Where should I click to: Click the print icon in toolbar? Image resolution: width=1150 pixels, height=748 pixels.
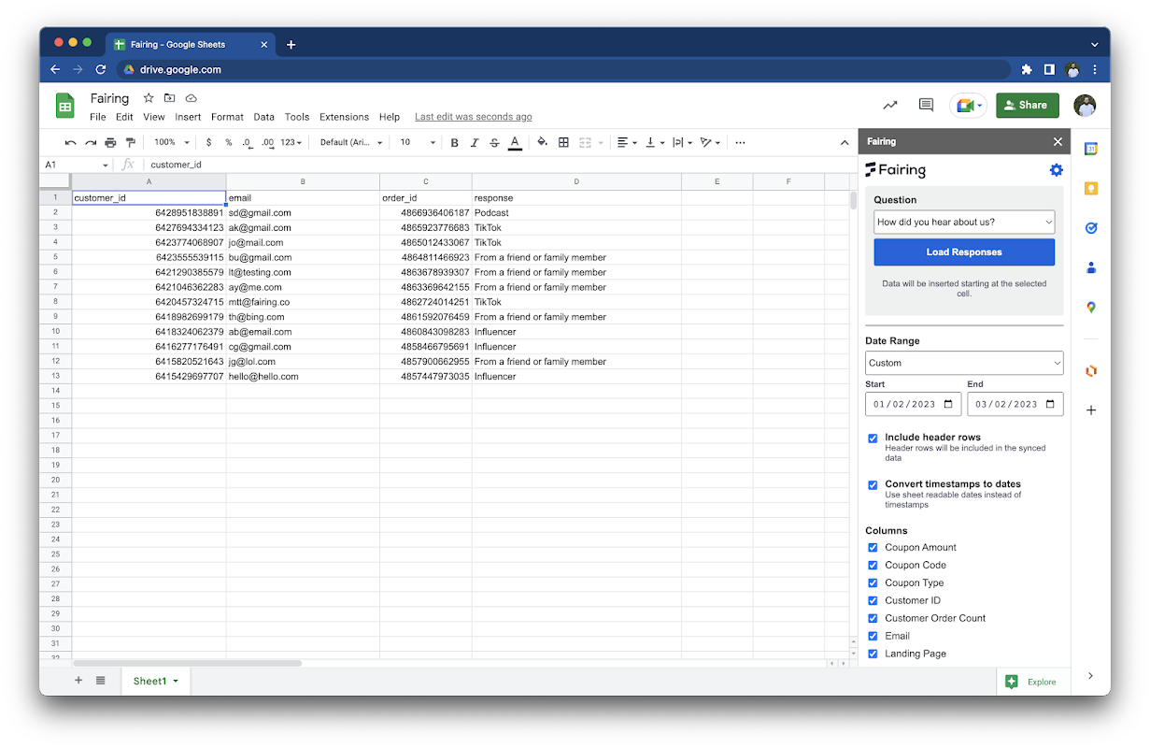pyautogui.click(x=110, y=143)
